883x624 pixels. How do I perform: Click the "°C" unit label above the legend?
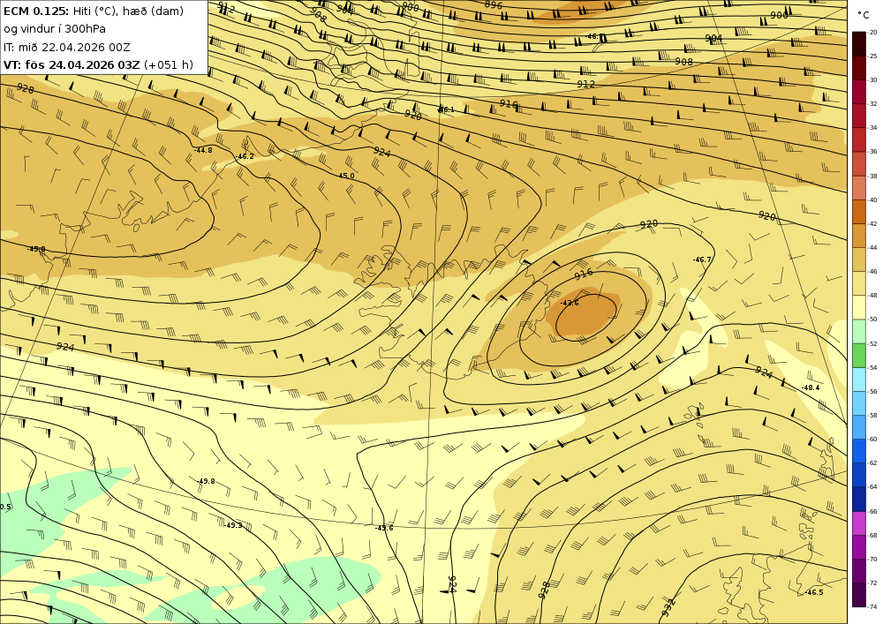click(x=864, y=15)
